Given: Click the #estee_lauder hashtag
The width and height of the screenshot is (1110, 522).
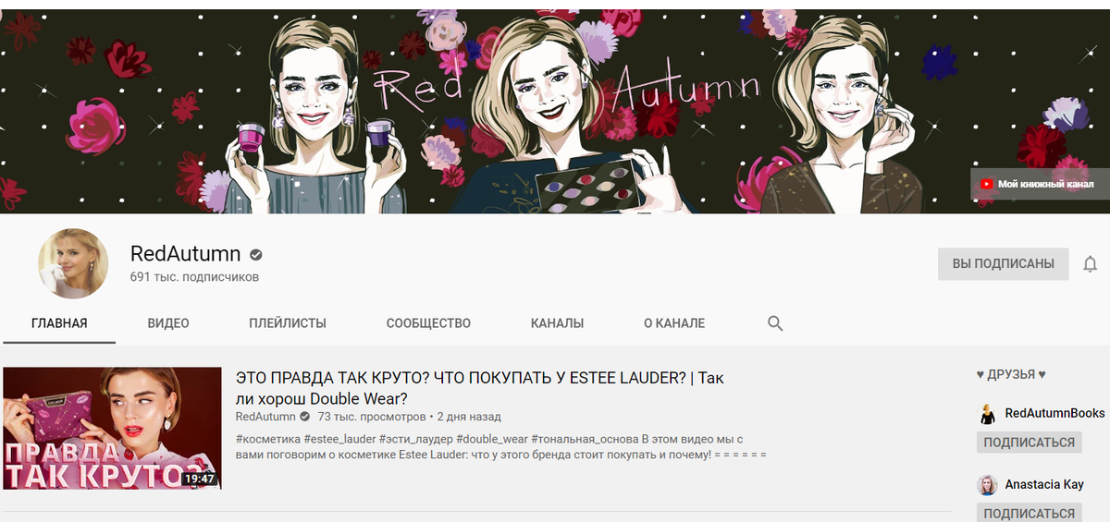Looking at the screenshot, I should (339, 439).
